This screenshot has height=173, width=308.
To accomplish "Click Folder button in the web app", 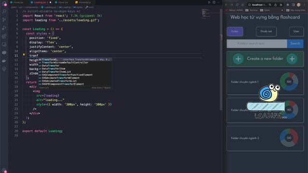I will click(x=235, y=31).
